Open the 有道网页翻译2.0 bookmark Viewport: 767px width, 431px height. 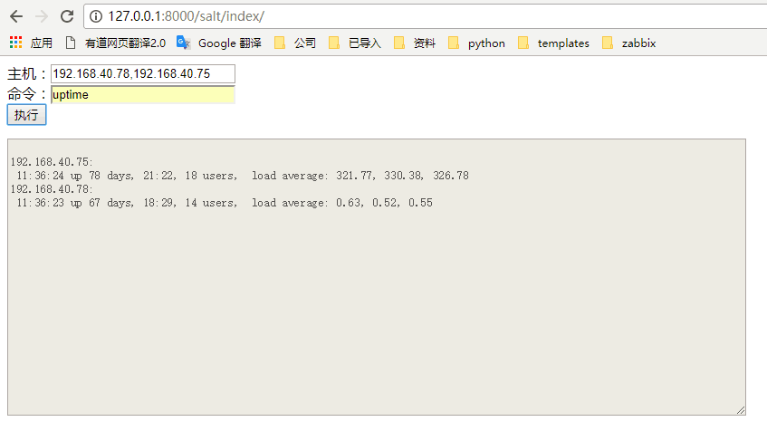[x=115, y=43]
